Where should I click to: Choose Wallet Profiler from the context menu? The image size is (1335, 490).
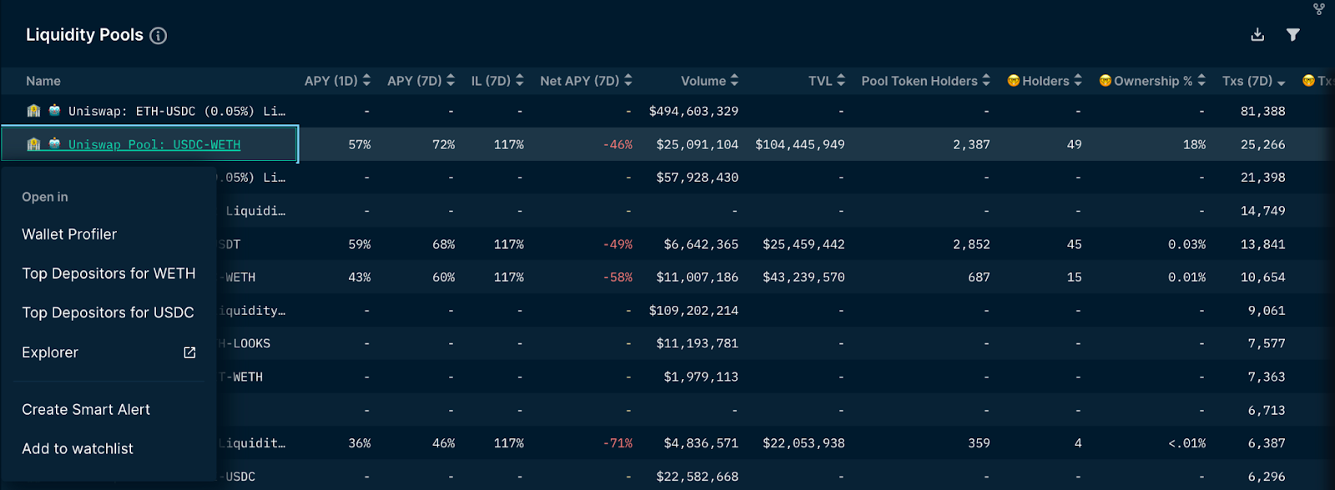pos(69,234)
